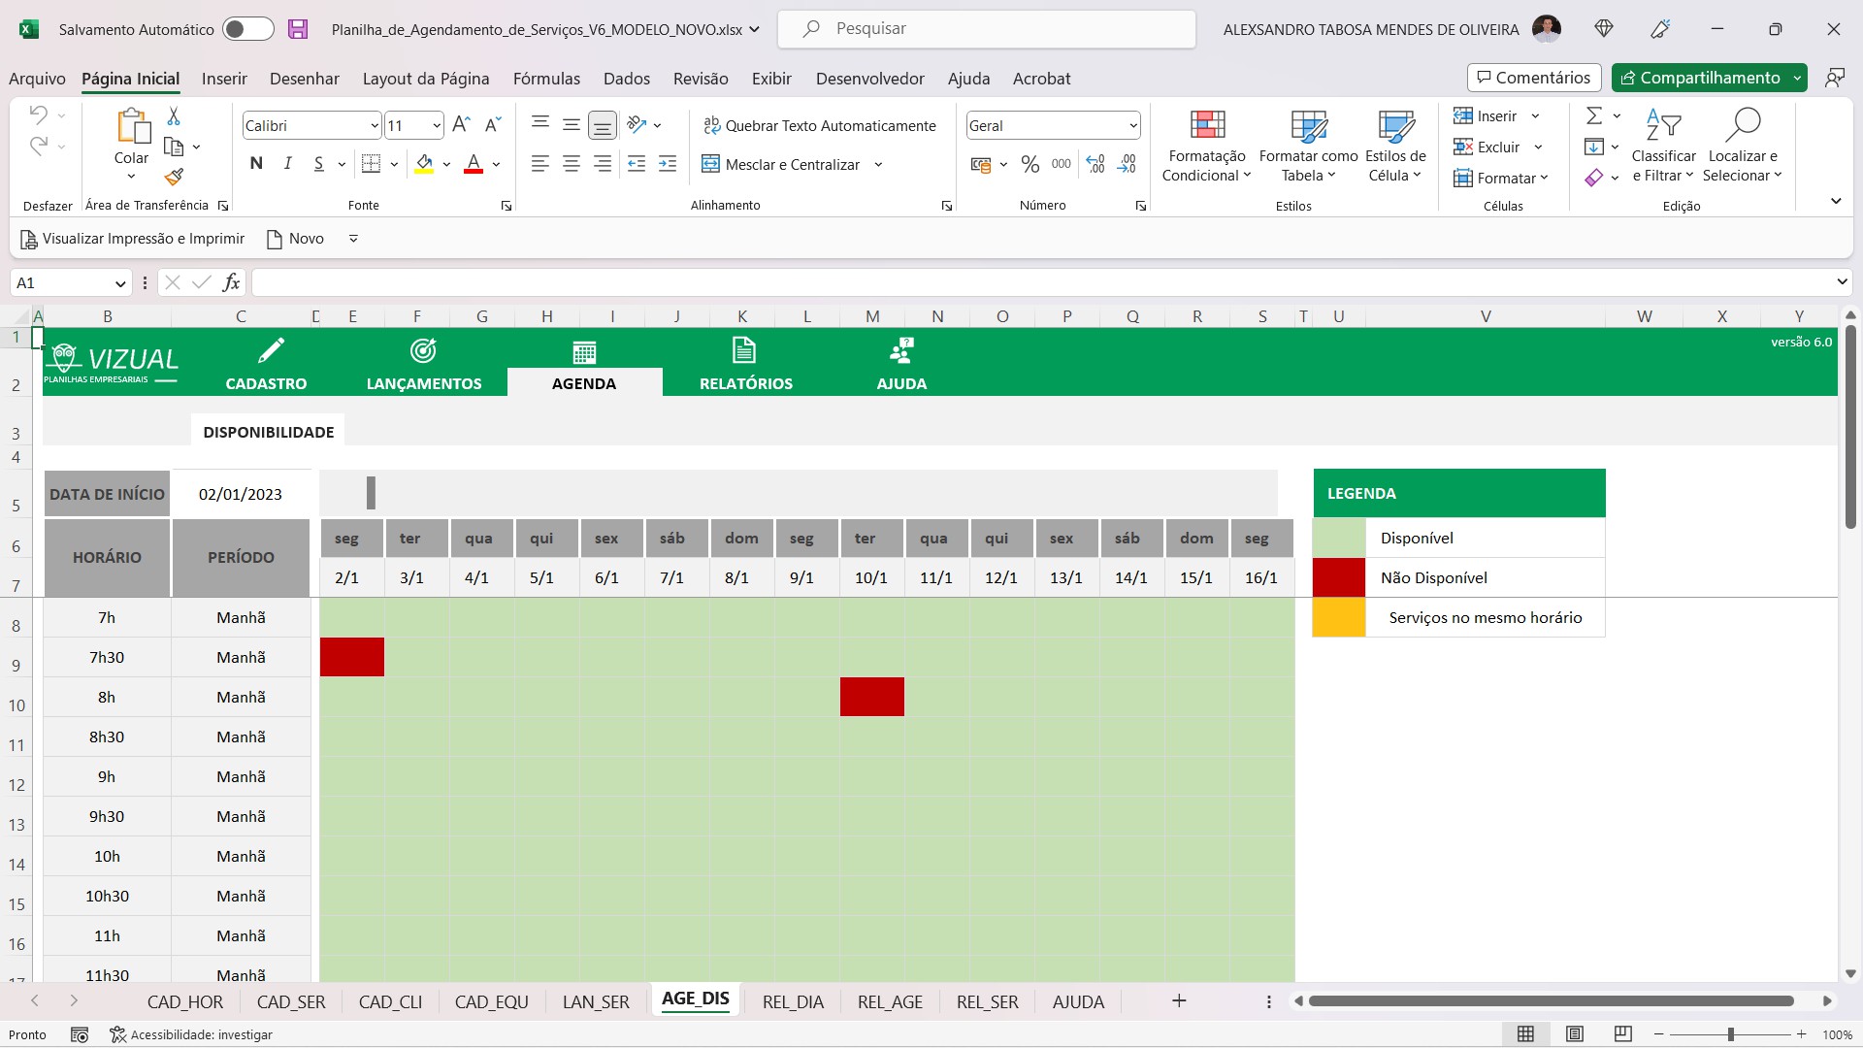Toggle Salvamento Automático off or on
This screenshot has width=1863, height=1048.
(248, 29)
